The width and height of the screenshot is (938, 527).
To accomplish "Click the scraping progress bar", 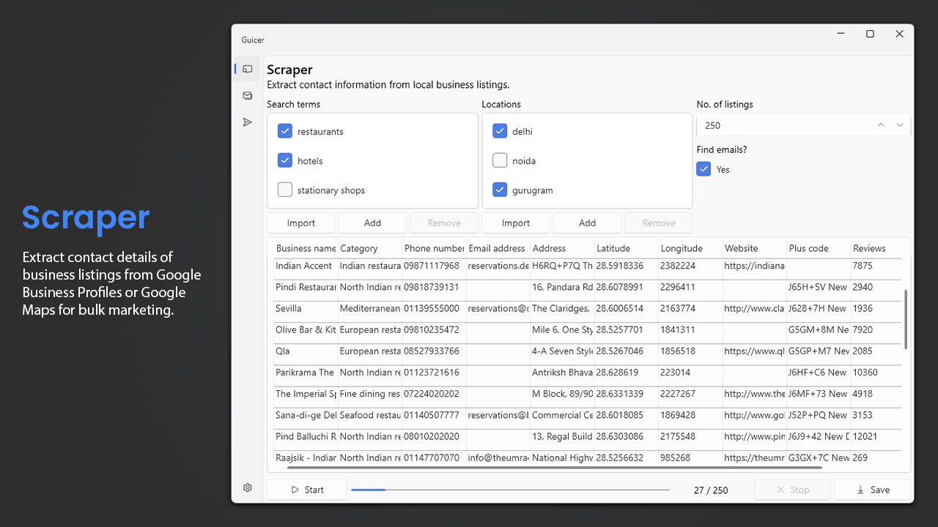I will 510,490.
